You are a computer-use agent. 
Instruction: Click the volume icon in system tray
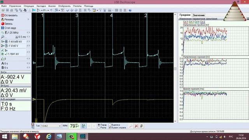coord(225,136)
